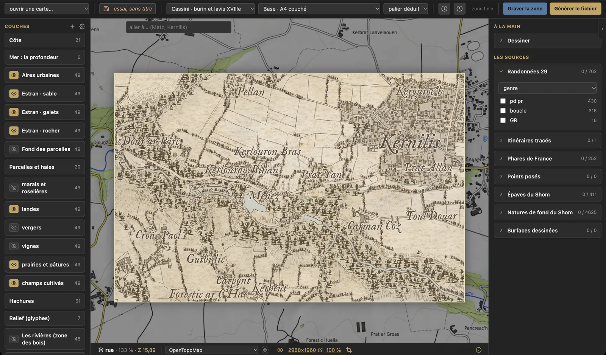Hide the Estran · galets layer
Viewport: 606px width, 355px height.
[14, 112]
